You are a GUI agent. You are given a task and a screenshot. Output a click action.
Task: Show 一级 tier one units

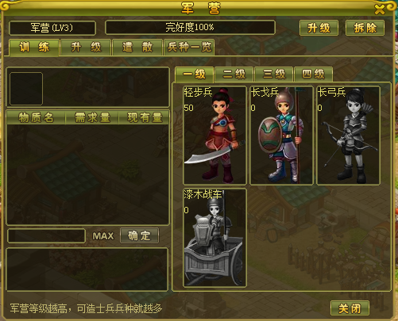[x=195, y=75]
